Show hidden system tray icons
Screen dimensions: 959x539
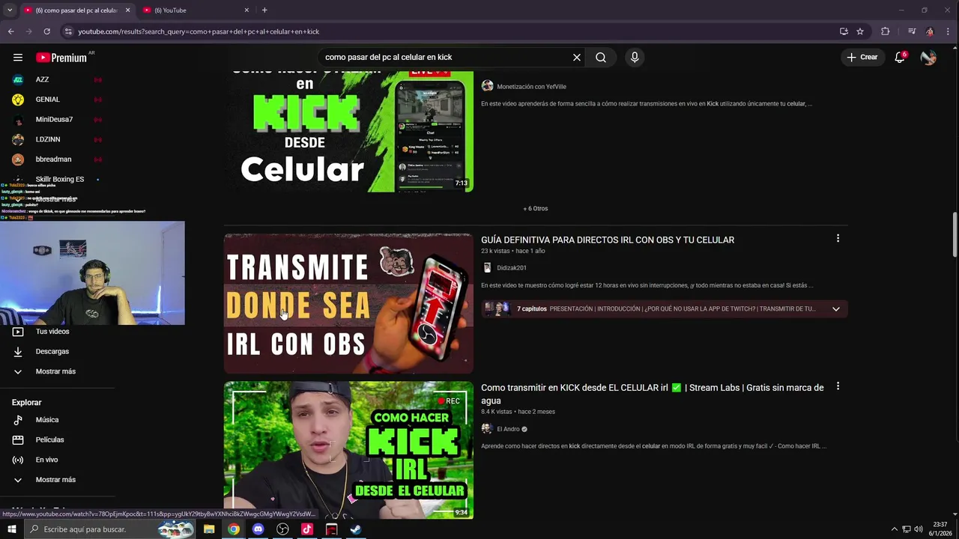894,529
